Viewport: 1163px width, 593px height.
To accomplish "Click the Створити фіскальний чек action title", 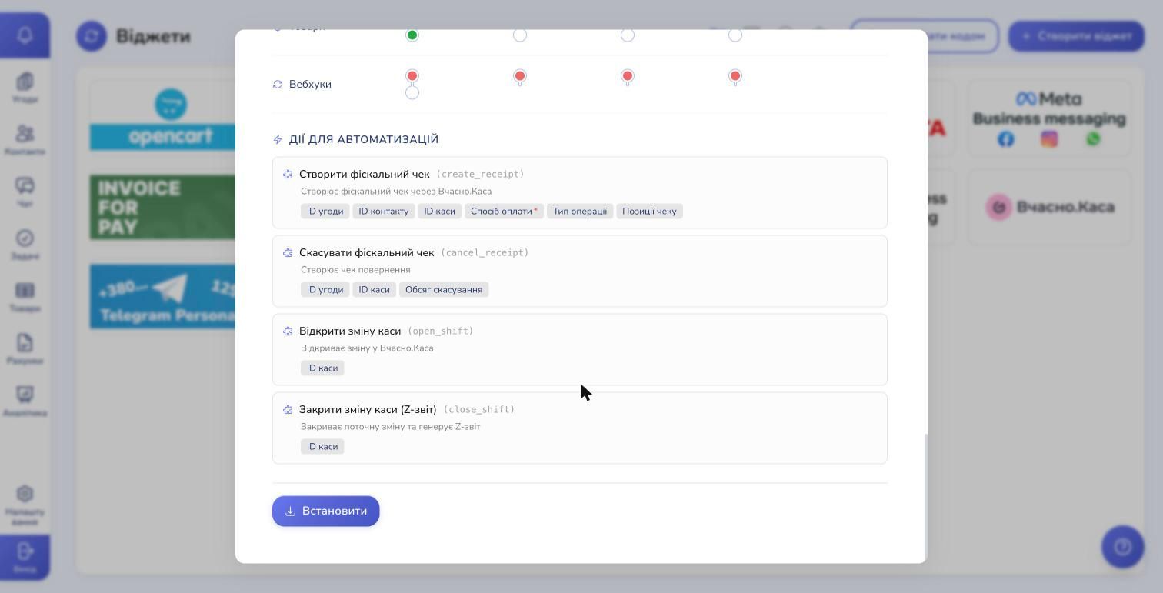I will [x=364, y=175].
